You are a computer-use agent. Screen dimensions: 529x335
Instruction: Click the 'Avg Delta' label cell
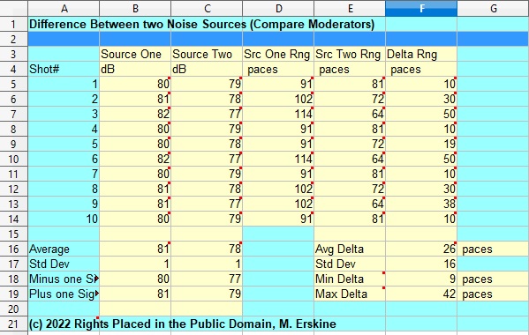click(350, 249)
